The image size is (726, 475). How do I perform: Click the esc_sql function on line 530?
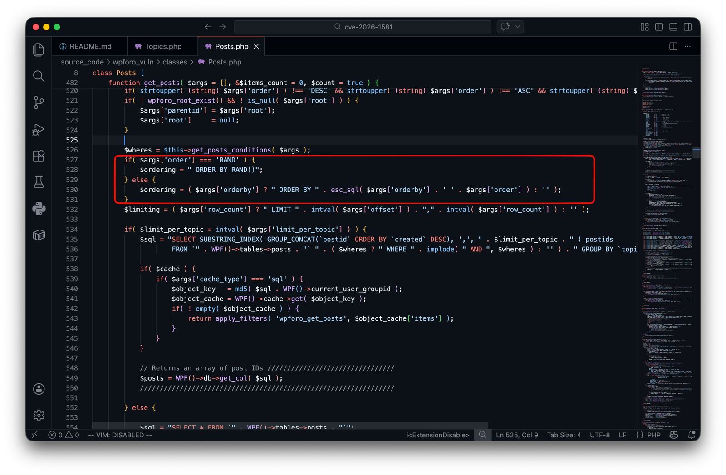[344, 190]
